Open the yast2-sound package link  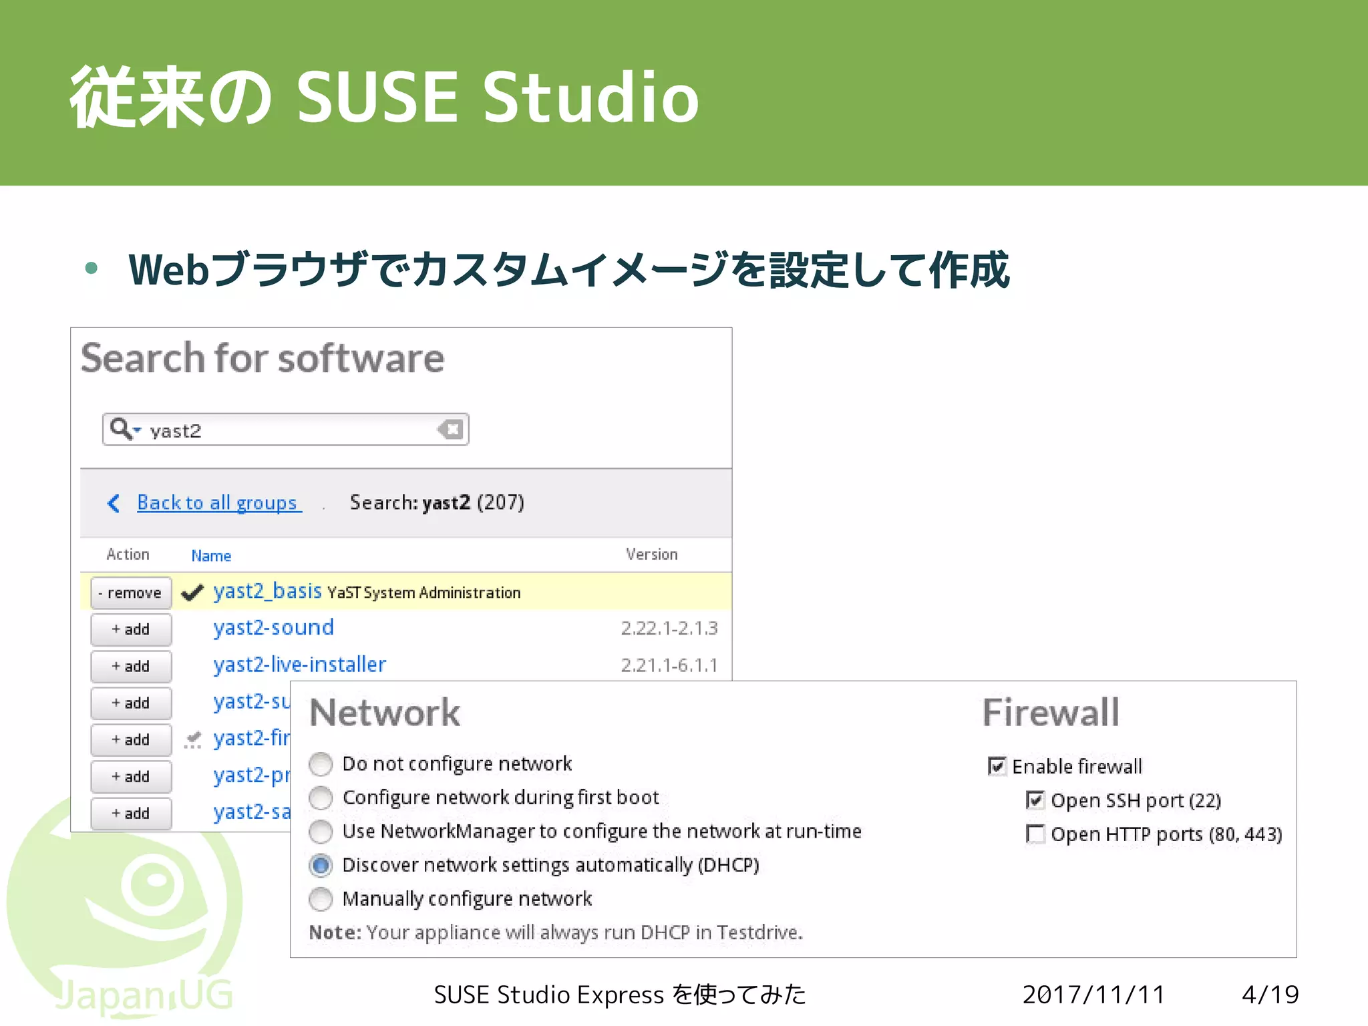pyautogui.click(x=273, y=628)
